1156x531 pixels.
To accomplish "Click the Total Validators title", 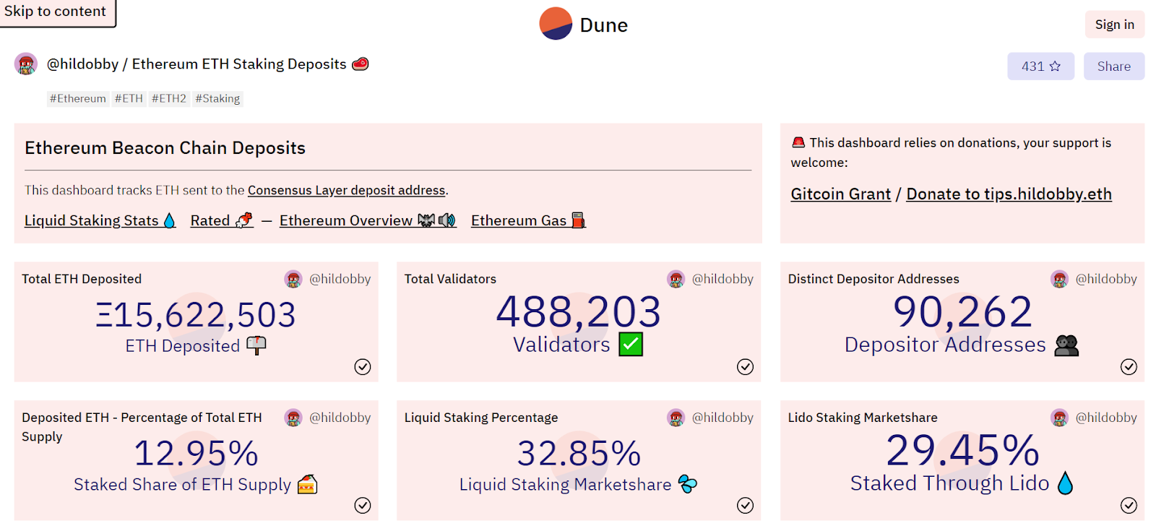I will pyautogui.click(x=450, y=280).
